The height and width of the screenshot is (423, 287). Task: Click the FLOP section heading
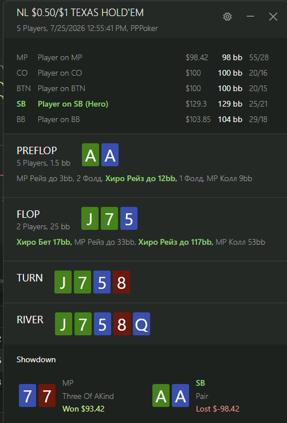click(28, 214)
